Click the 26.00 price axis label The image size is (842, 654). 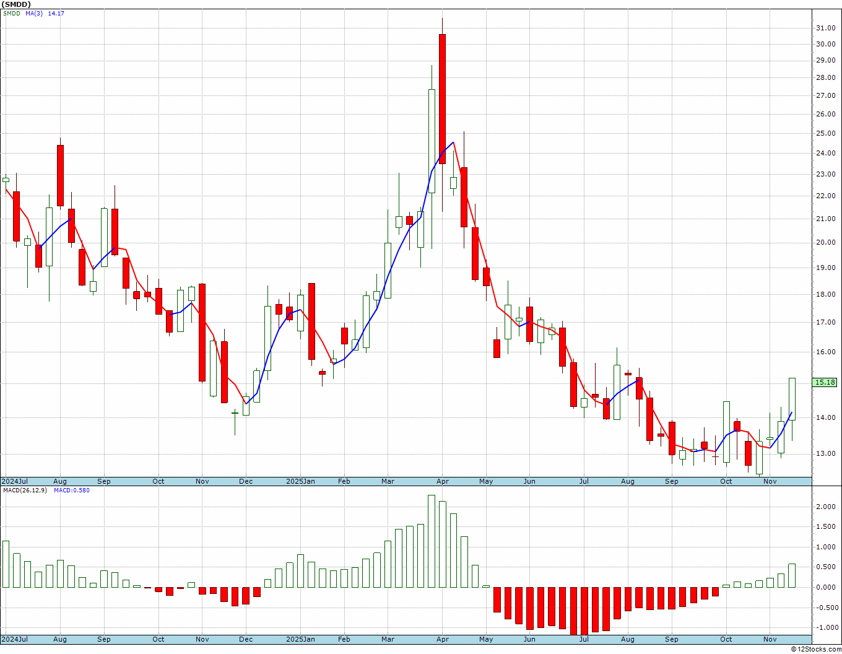pyautogui.click(x=826, y=114)
